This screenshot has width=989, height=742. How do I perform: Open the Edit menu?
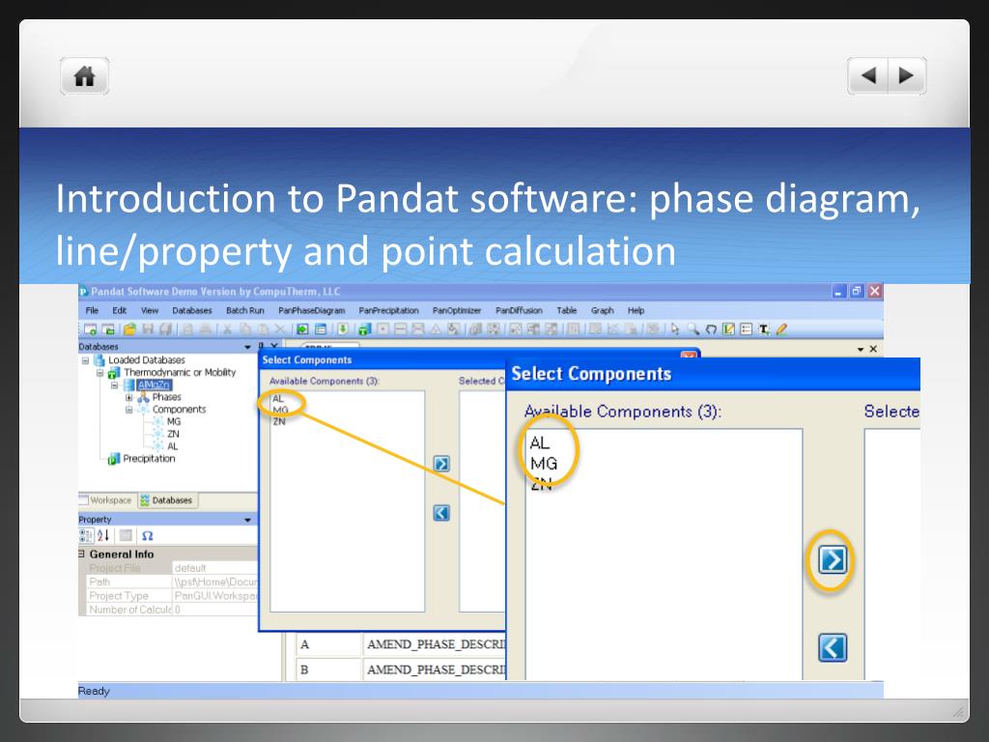[x=119, y=310]
